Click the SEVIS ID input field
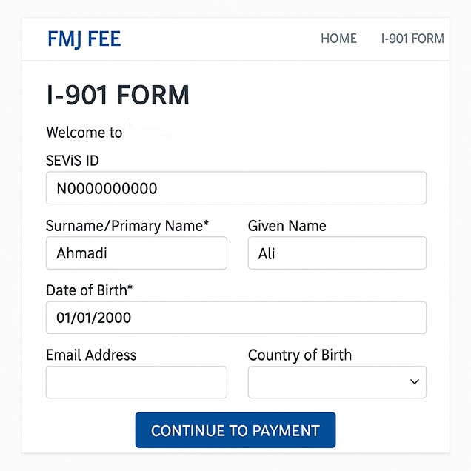 tap(236, 188)
